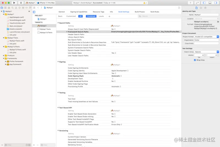
Task: Collapse the Testing section
Action: tap(58, 93)
